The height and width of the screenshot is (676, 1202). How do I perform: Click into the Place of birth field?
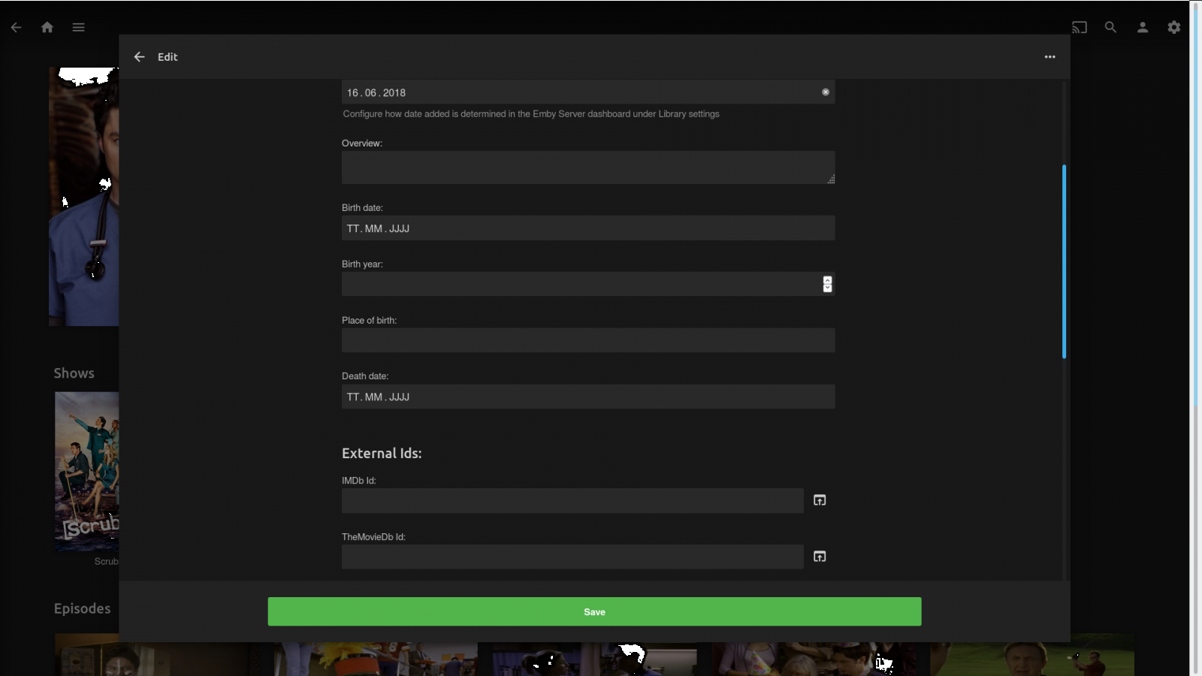[x=588, y=340]
